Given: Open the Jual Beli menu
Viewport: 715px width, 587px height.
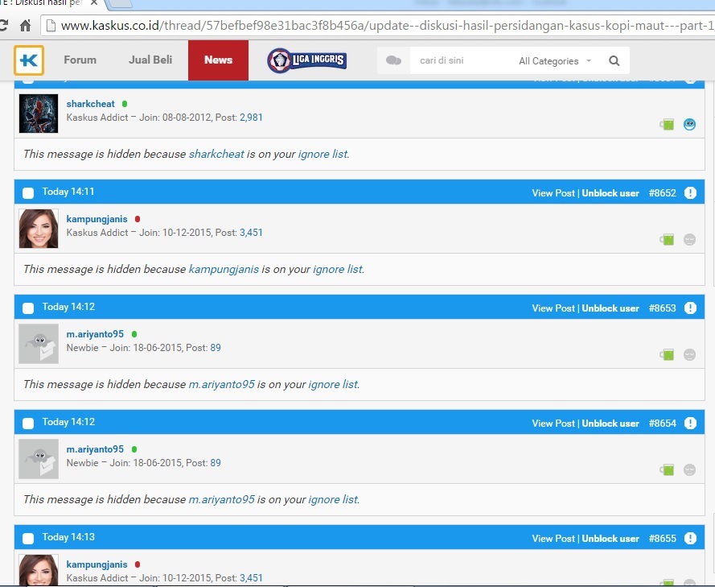Looking at the screenshot, I should tap(150, 60).
